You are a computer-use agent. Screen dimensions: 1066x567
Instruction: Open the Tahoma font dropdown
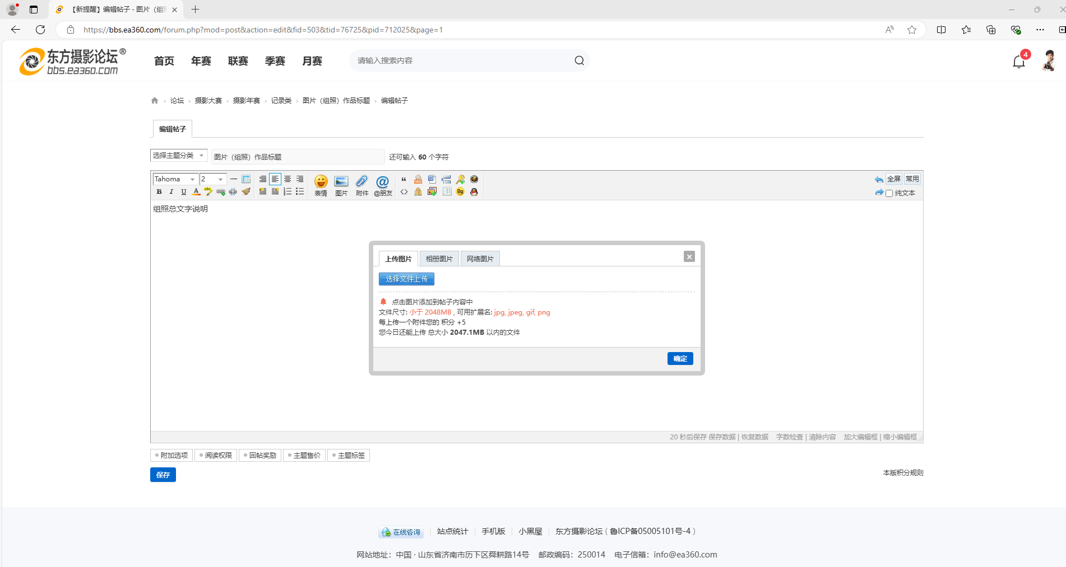pos(175,179)
